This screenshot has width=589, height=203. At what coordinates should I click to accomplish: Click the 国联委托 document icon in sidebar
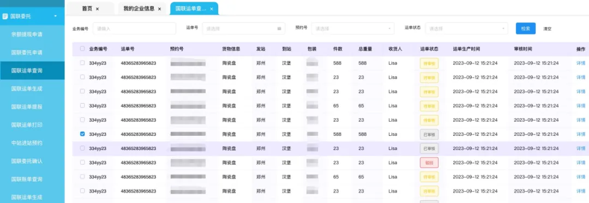5,16
